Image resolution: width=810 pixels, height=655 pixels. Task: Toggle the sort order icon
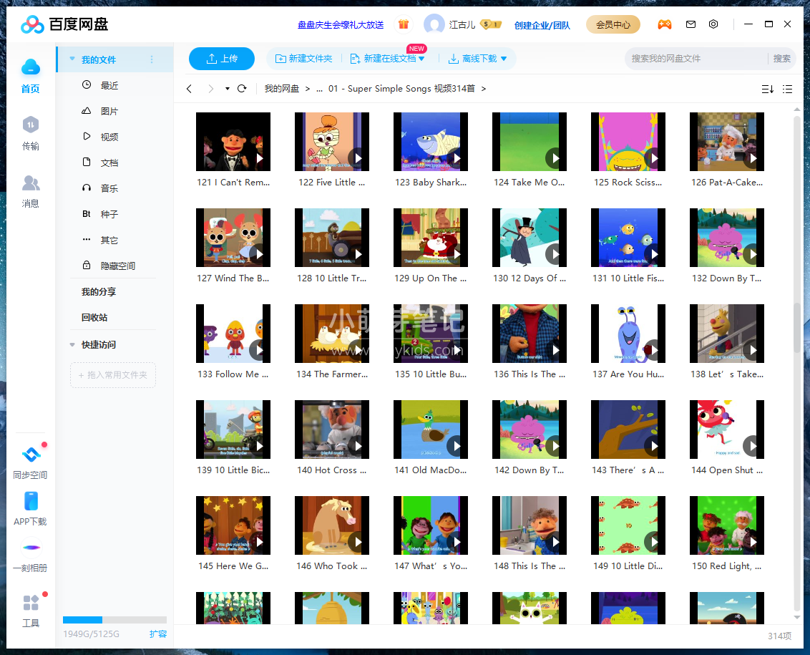tap(767, 89)
